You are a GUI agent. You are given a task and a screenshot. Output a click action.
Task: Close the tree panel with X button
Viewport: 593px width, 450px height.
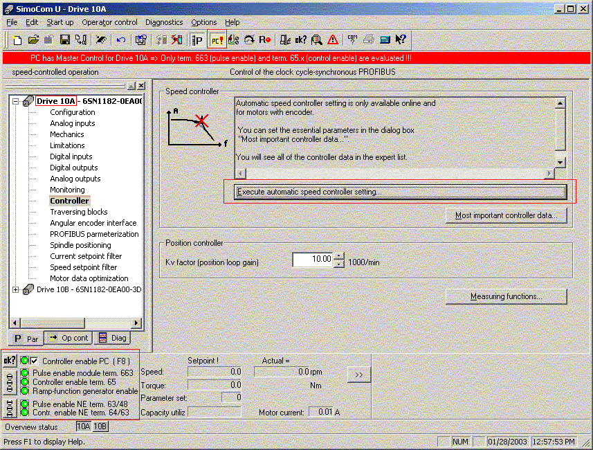pos(141,86)
